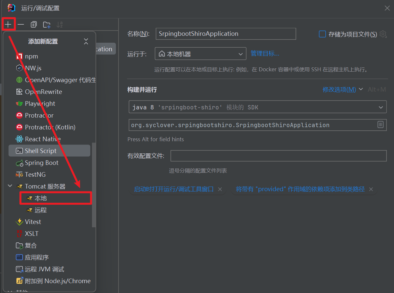Click the create new folder icon
The image size is (394, 293).
tap(47, 25)
